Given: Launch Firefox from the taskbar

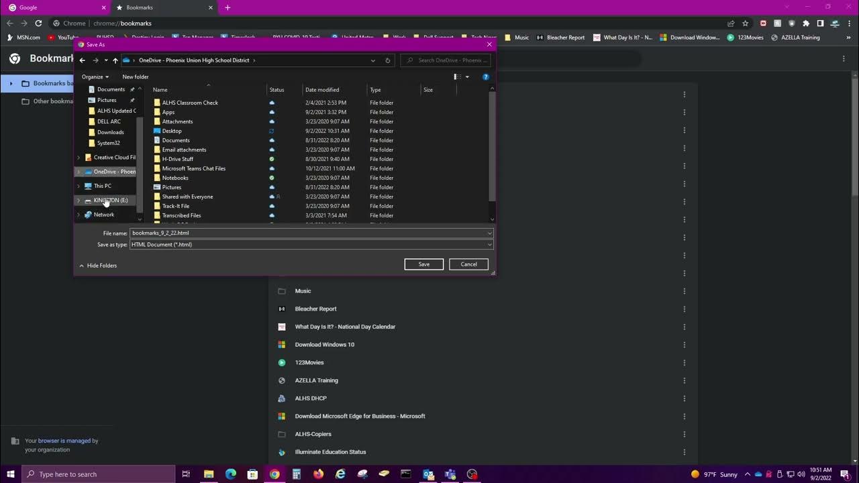Looking at the screenshot, I should 318,474.
